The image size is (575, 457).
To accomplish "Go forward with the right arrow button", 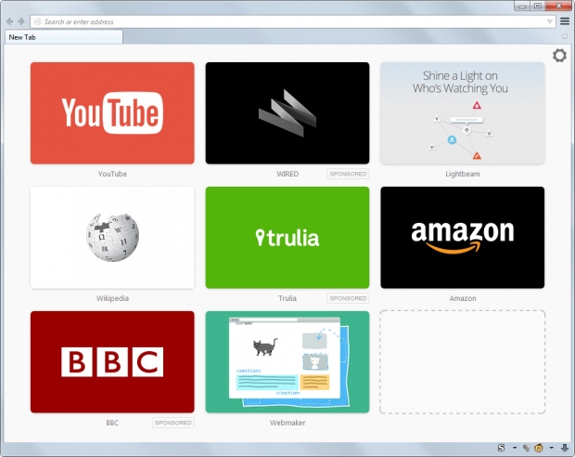I will coord(21,21).
